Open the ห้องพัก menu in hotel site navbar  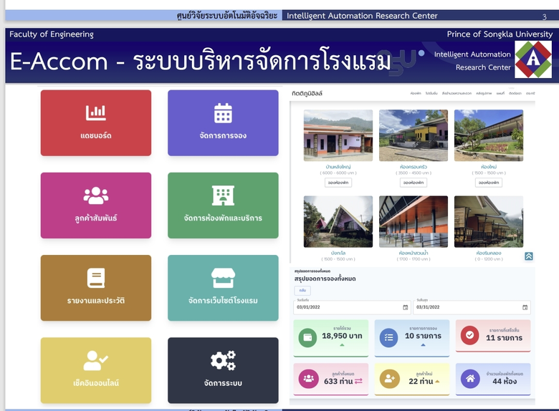(x=416, y=93)
